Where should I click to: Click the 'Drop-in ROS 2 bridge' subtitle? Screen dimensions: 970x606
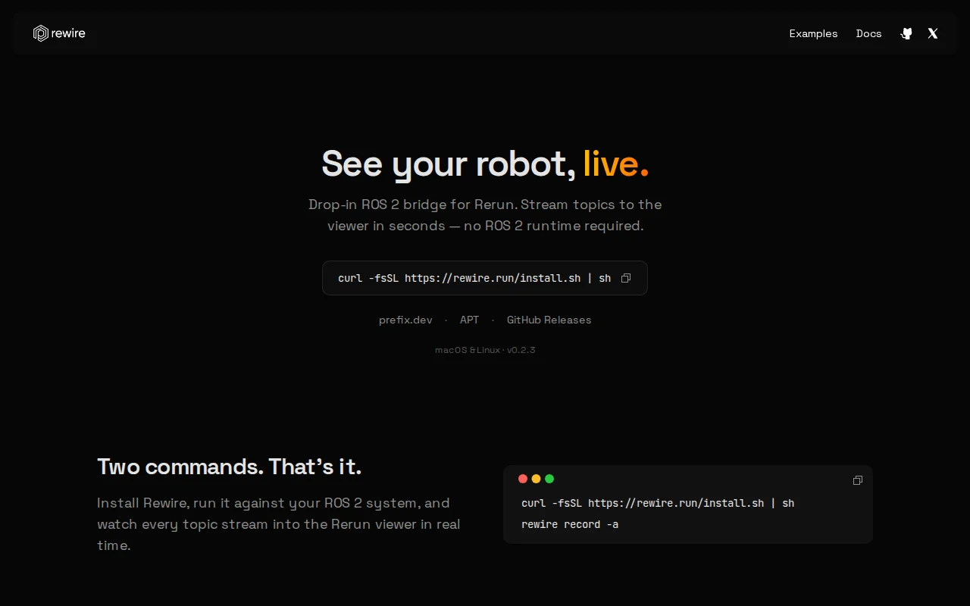485,215
